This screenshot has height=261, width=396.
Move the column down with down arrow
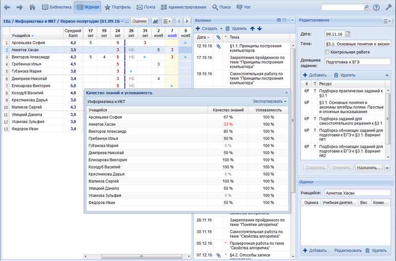(260, 29)
